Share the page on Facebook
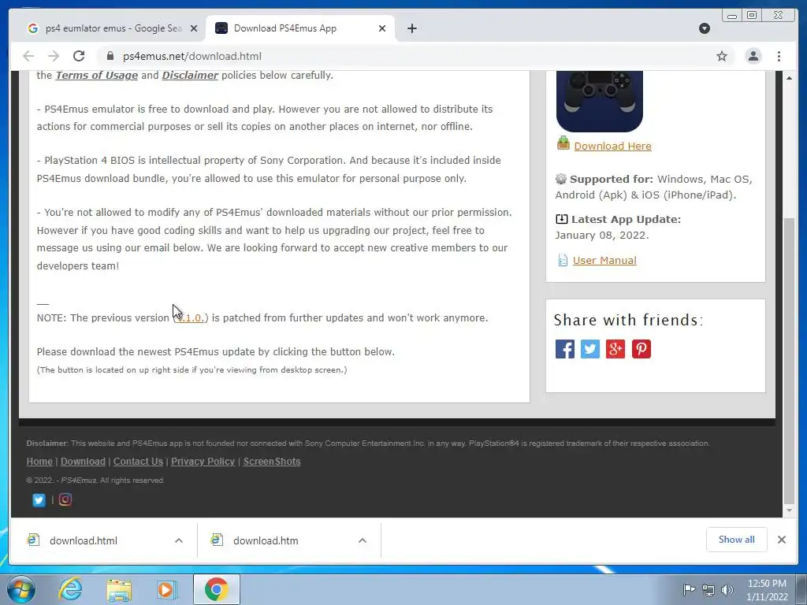 [x=564, y=349]
